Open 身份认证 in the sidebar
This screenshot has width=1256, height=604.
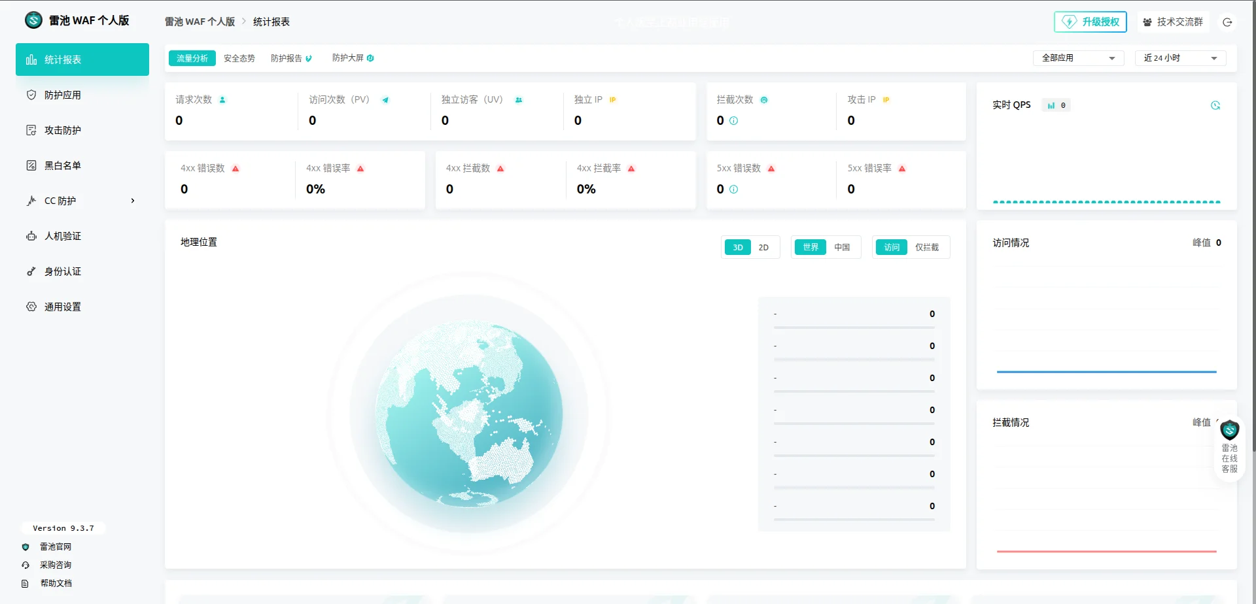click(82, 271)
